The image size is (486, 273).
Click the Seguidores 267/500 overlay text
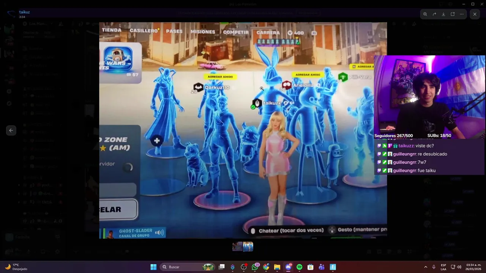(393, 136)
